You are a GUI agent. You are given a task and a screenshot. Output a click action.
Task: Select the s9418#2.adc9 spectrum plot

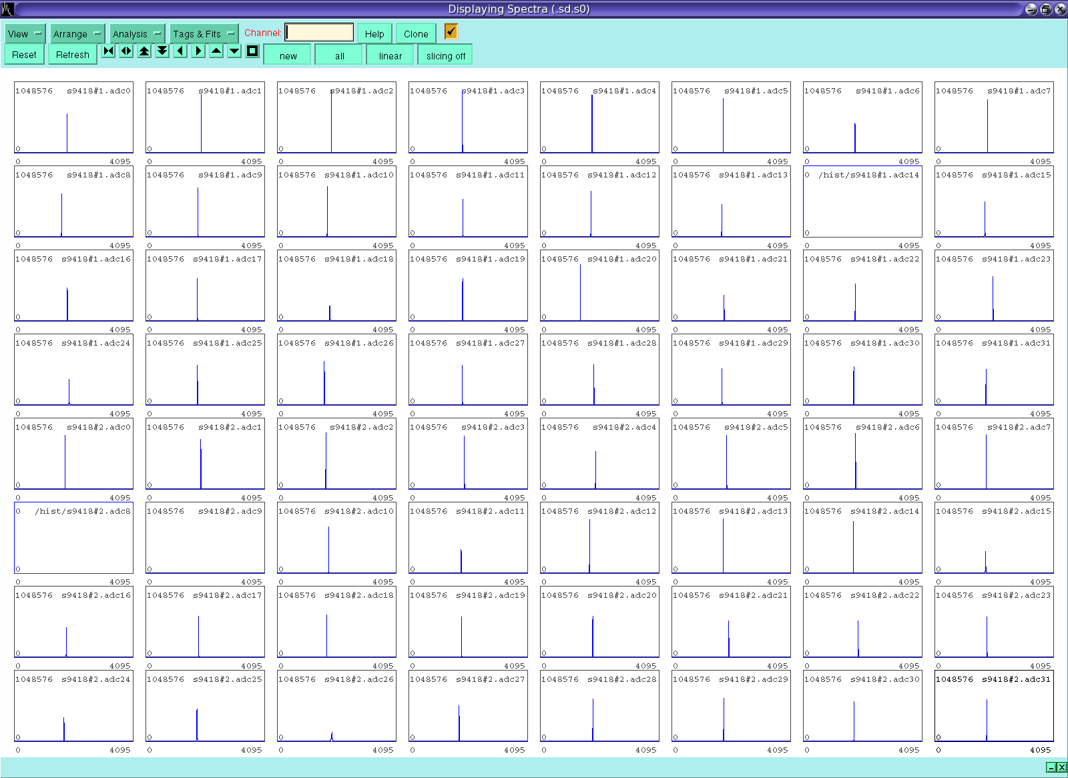coord(205,538)
